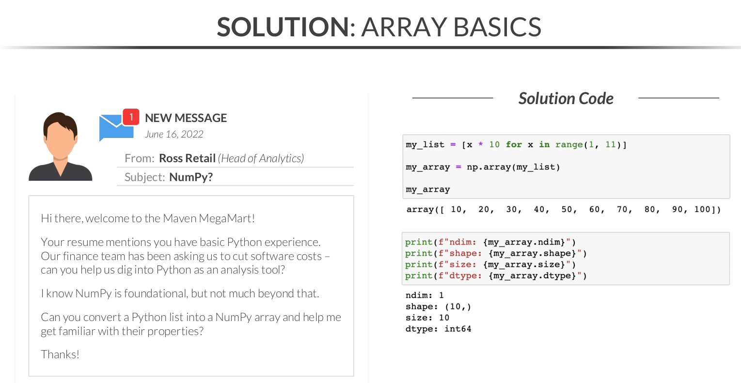Click the blue envelope mail icon

pos(115,128)
